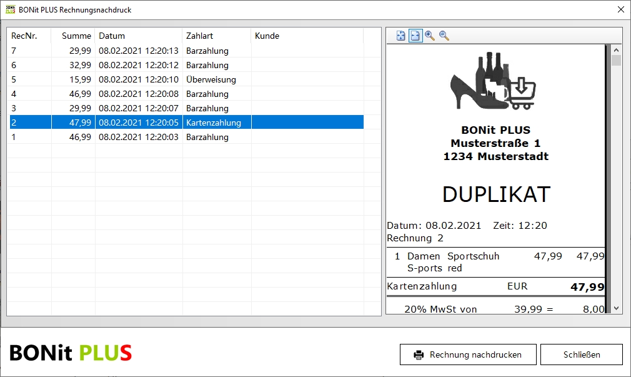631x377 pixels.
Task: Click the preview scrollbar down arrow
Action: click(x=616, y=308)
